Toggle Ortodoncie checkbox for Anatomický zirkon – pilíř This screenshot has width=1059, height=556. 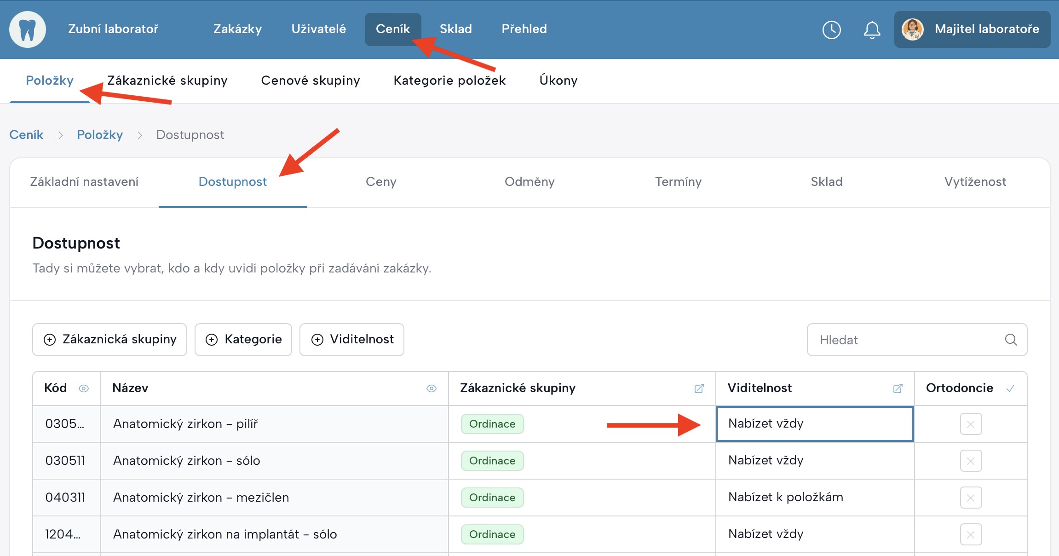(971, 424)
